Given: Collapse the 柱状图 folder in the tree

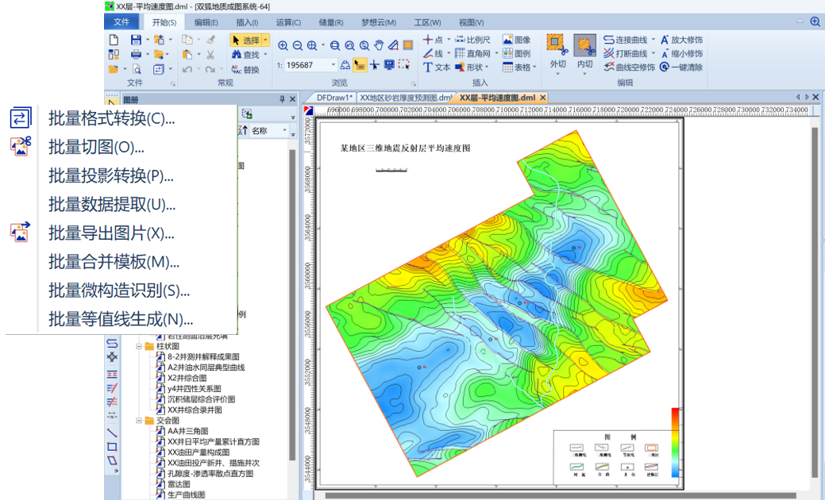Looking at the screenshot, I should pos(139,347).
